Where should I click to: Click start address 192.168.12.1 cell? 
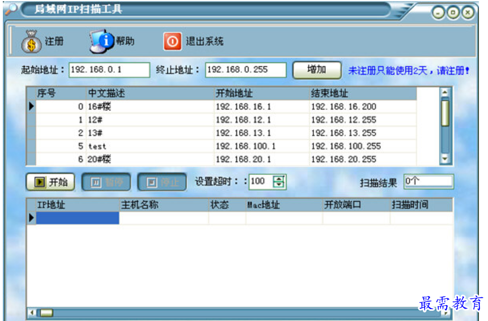point(262,119)
